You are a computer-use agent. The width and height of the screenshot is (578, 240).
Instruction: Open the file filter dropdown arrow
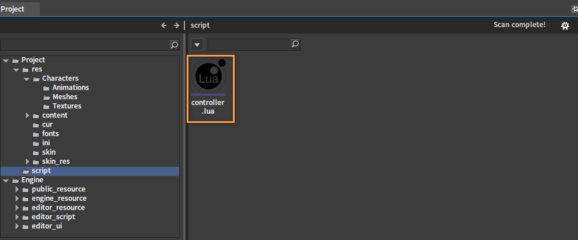[x=197, y=44]
